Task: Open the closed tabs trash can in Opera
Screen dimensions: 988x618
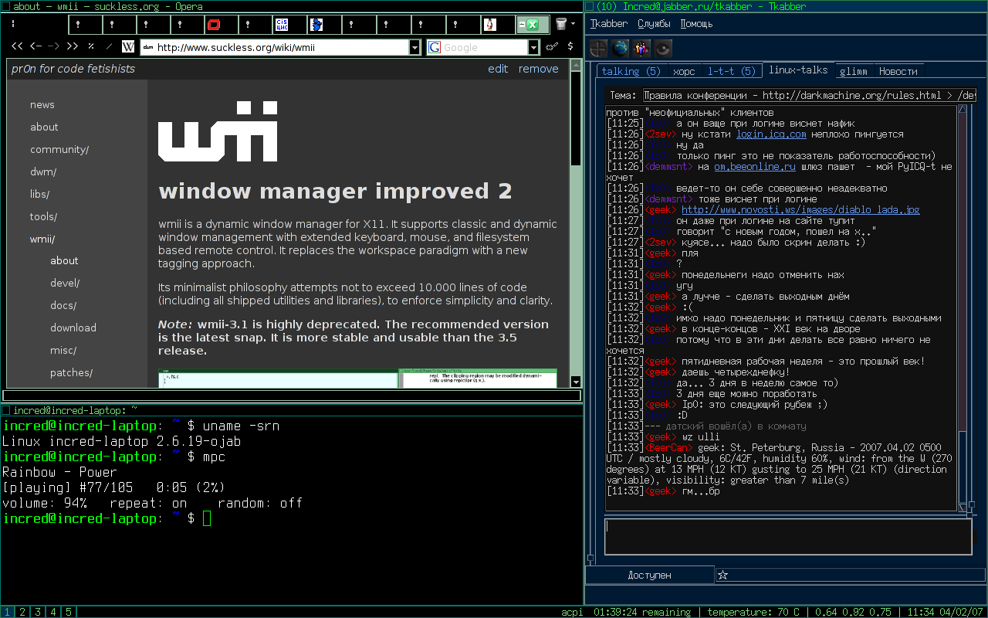Action: point(561,25)
